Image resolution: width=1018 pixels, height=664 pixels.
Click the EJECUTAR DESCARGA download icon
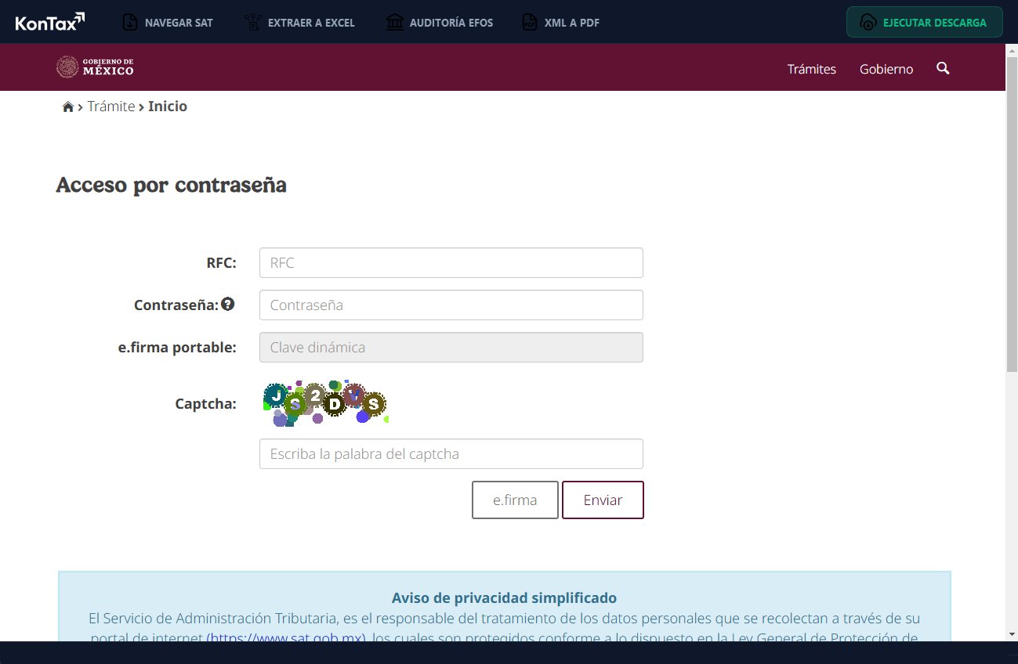(x=868, y=22)
